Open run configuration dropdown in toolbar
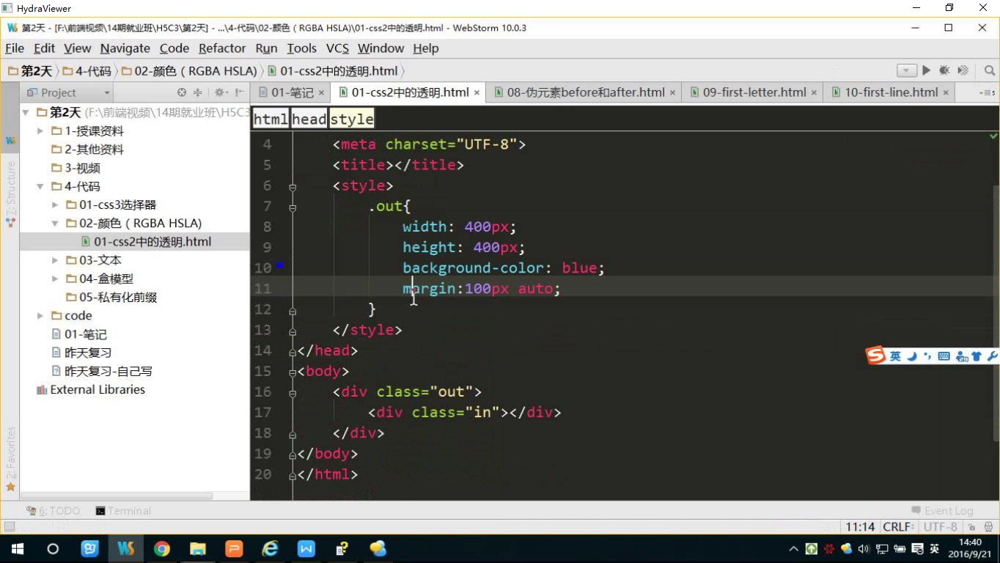Image resolution: width=1000 pixels, height=563 pixels. 907,70
